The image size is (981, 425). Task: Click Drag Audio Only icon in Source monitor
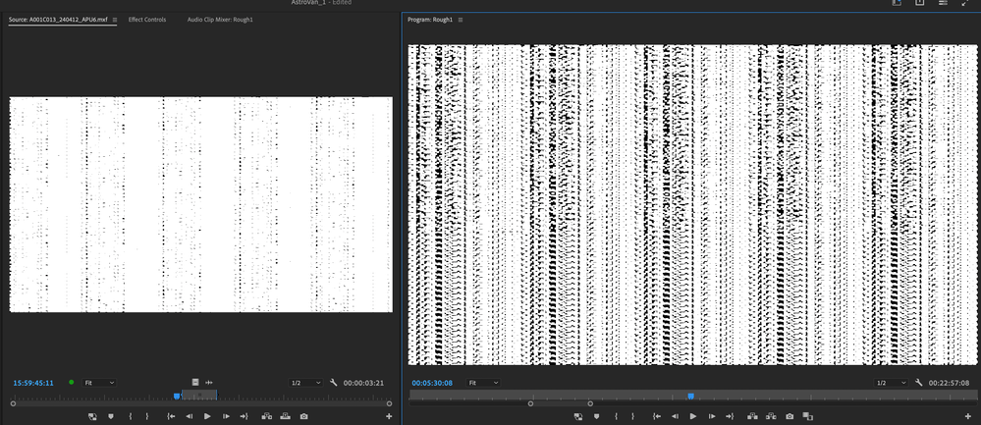tap(209, 382)
